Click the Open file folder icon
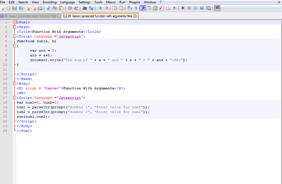This screenshot has height=184, width=282. tap(8, 8)
